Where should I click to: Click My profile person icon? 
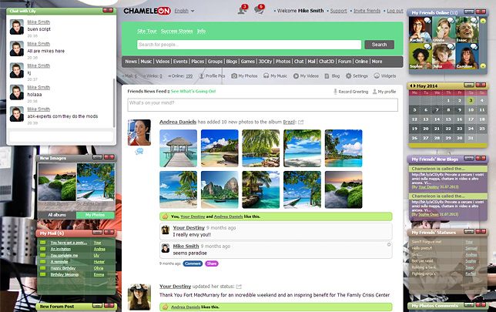[374, 92]
